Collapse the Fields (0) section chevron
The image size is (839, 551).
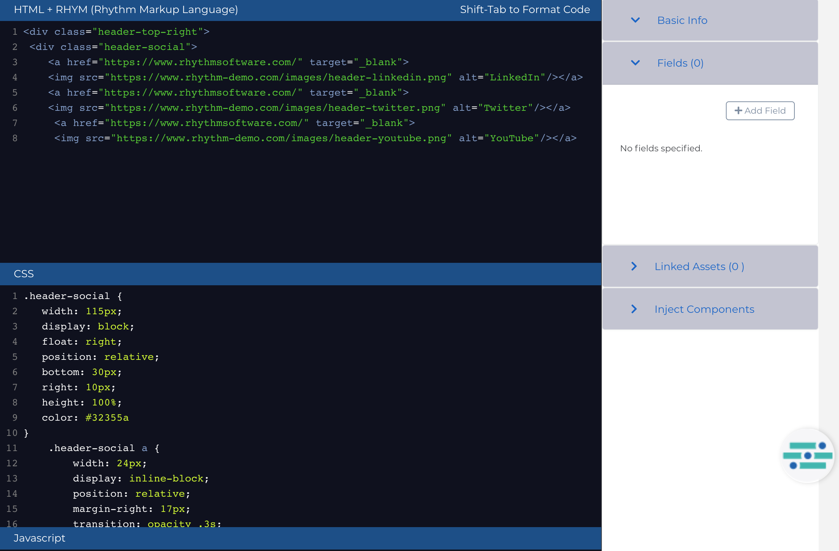[635, 63]
